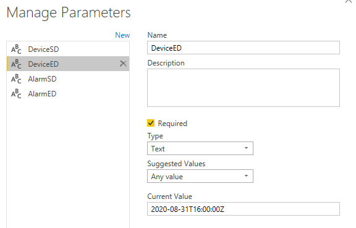Open the Type dropdown set to Text
The image size is (356, 228).
tap(200, 148)
